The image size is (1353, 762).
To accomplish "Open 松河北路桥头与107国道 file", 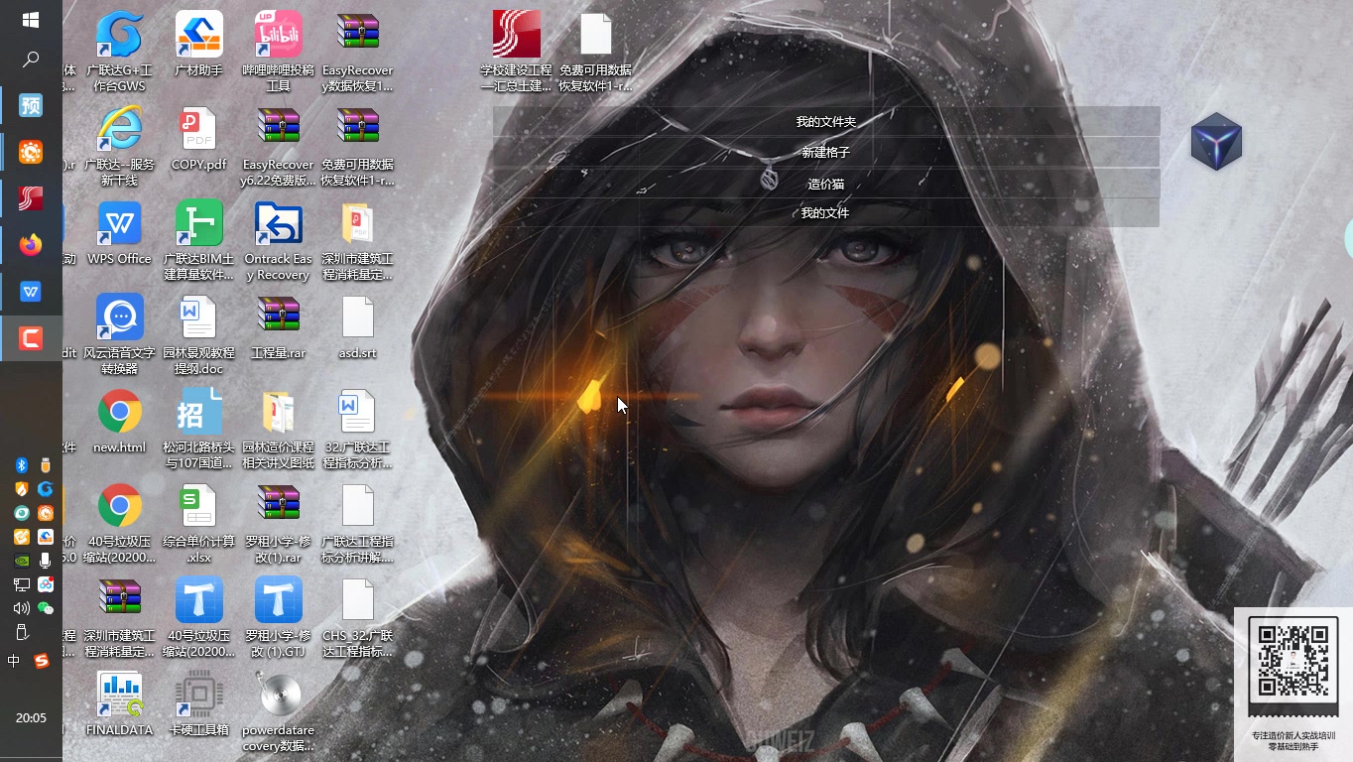I will pos(198,429).
